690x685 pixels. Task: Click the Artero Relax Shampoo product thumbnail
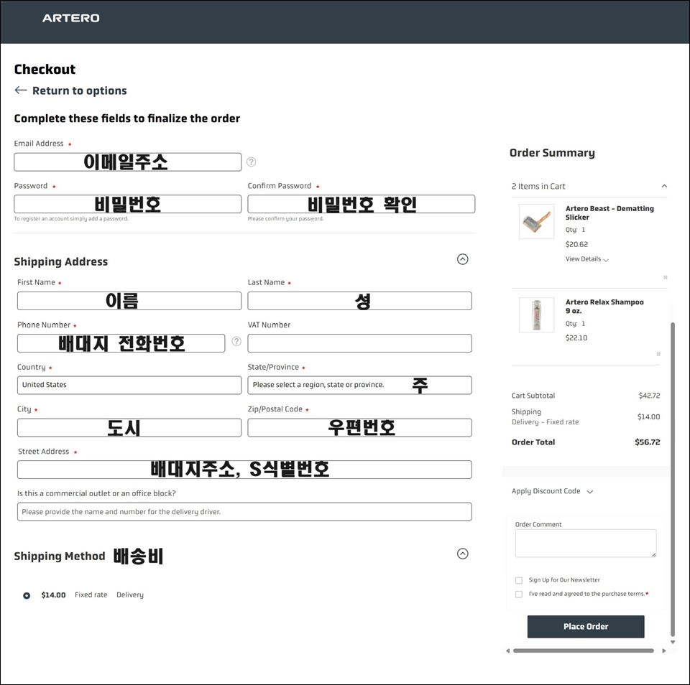pos(536,314)
